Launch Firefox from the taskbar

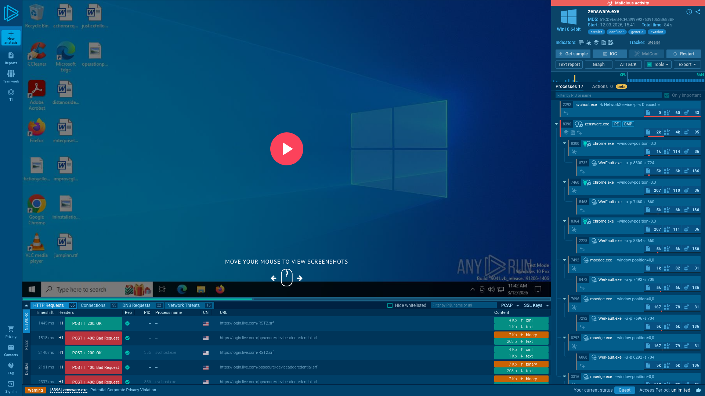tap(220, 289)
